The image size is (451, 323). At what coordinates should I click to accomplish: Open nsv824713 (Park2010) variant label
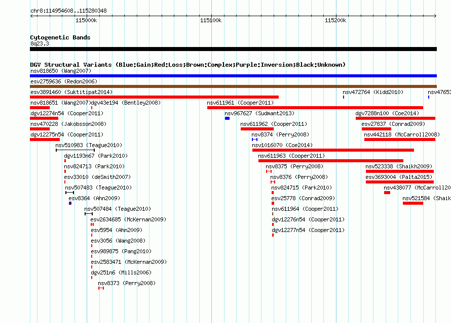coord(94,166)
